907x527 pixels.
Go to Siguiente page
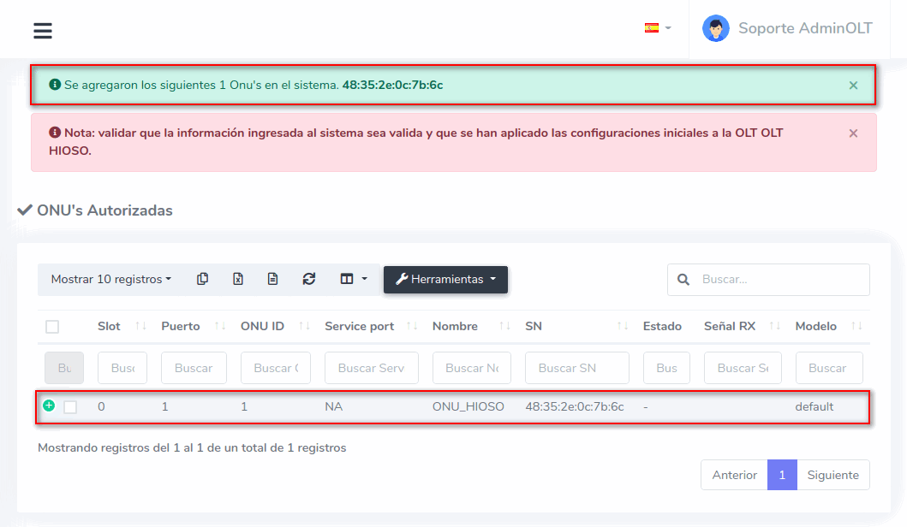point(832,475)
